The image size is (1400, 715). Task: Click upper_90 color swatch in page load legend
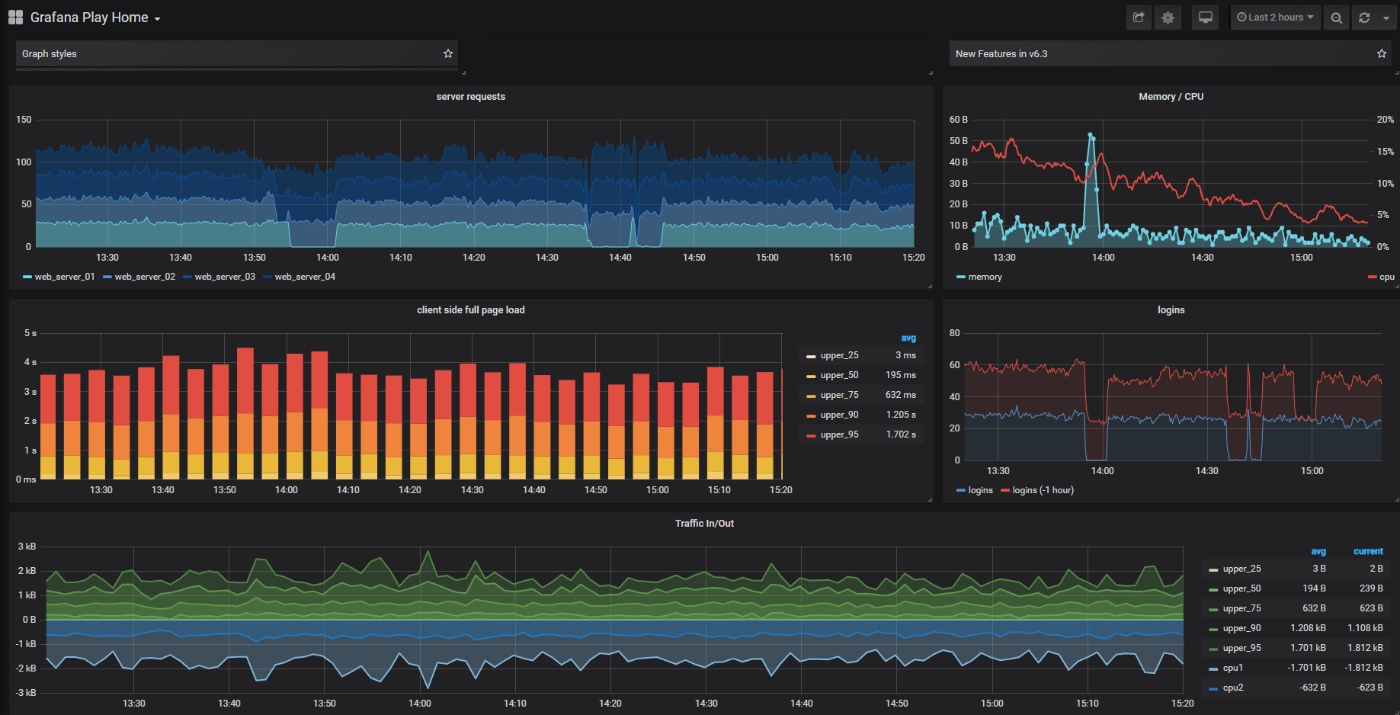point(811,415)
